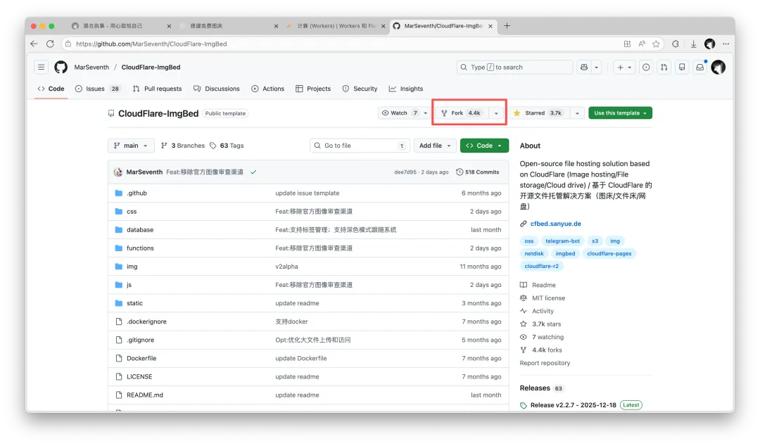Image resolution: width=760 pixels, height=446 pixels.
Task: Click the split screen icon in the address bar
Action: click(627, 44)
